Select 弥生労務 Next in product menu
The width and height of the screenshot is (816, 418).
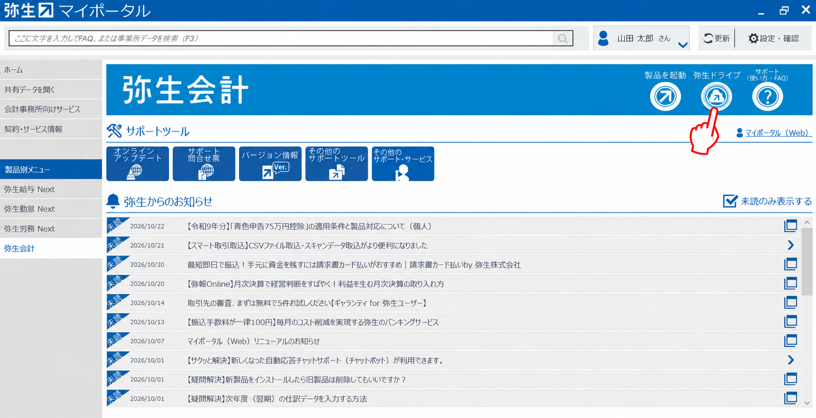[x=51, y=229]
